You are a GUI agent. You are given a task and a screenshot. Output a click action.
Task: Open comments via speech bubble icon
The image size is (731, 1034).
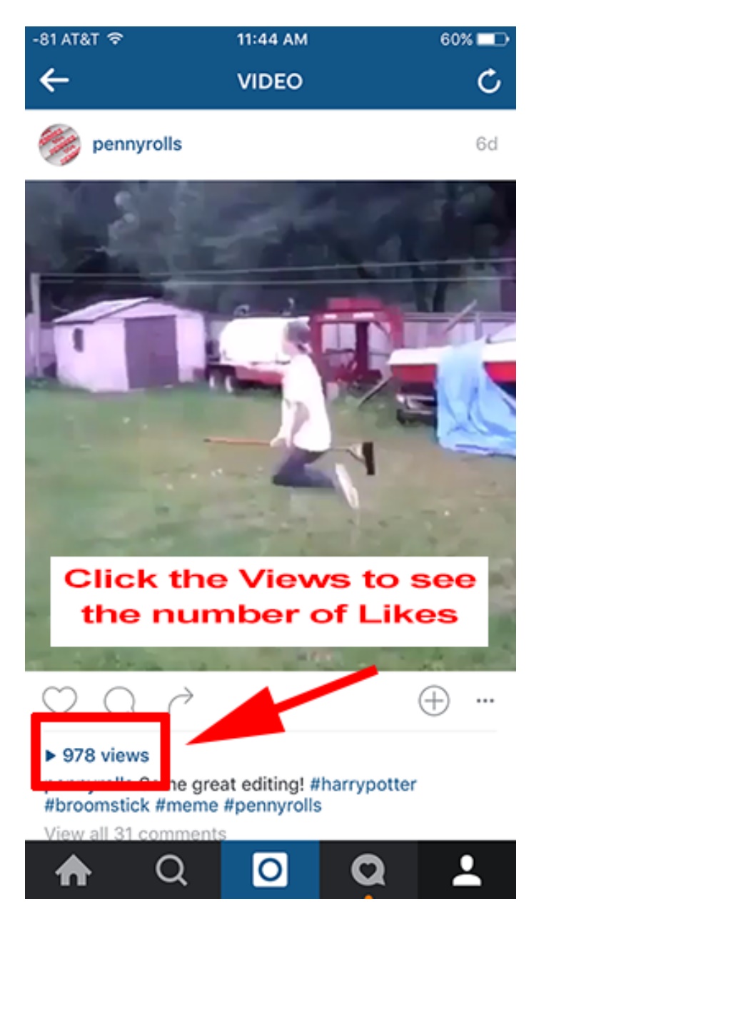119,700
